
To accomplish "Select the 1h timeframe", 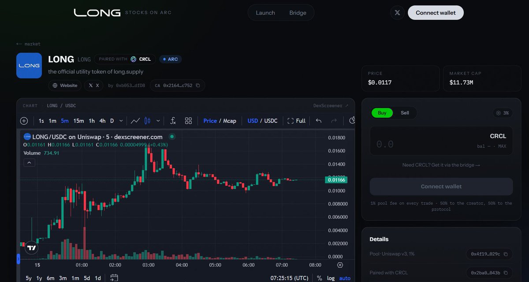I will coord(92,121).
